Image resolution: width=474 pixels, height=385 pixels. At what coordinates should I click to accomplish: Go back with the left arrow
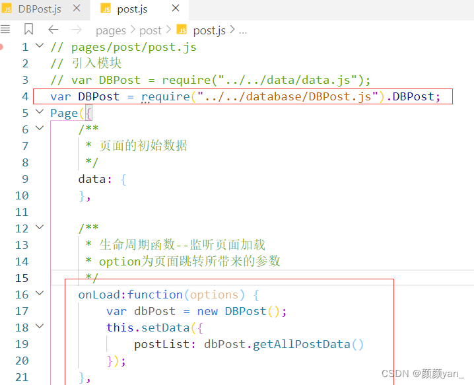click(x=53, y=29)
